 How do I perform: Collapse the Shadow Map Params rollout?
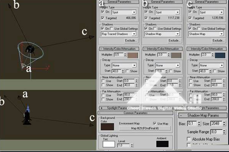tap(203, 115)
